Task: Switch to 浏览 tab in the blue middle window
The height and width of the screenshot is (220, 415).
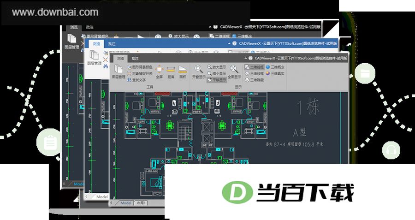Action: coord(96,44)
